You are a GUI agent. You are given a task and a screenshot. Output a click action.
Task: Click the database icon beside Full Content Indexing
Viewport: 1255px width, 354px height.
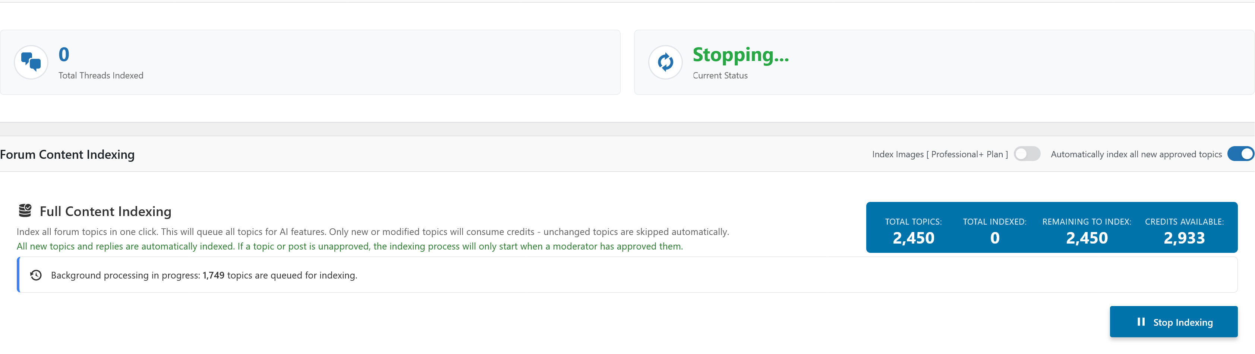pos(25,210)
